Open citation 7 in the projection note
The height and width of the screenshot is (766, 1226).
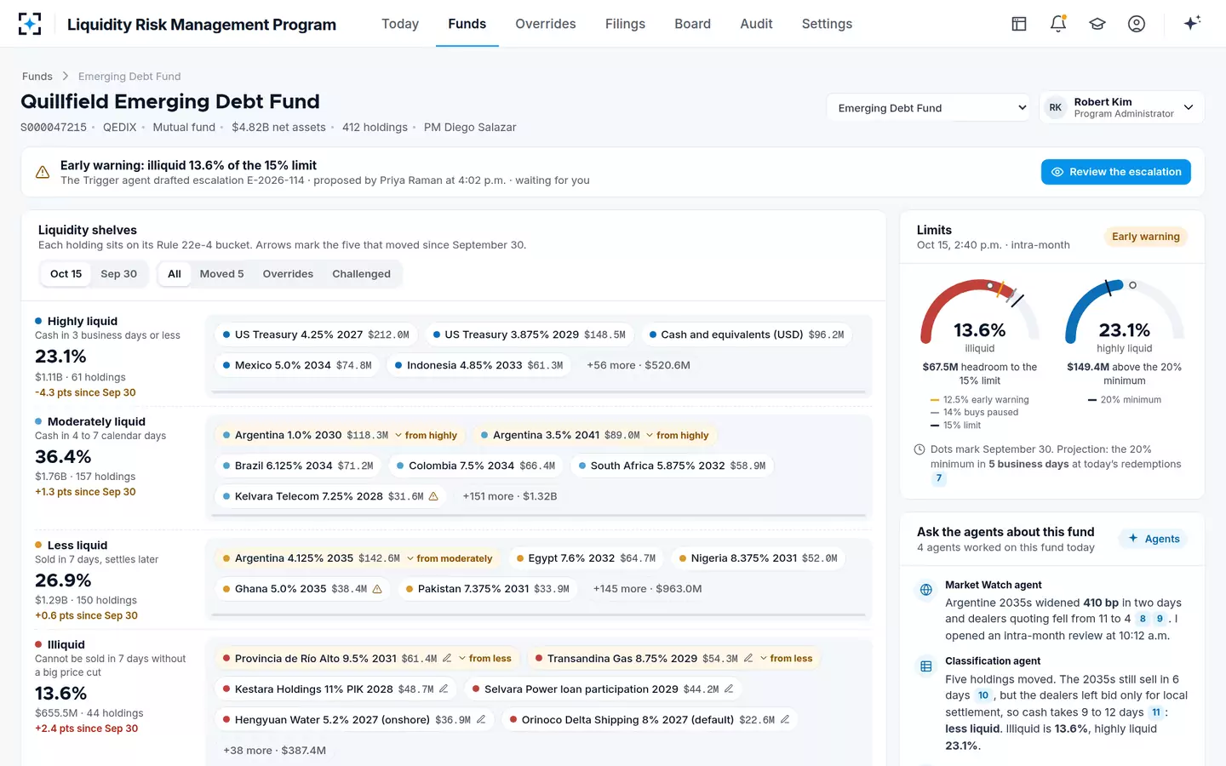point(939,478)
